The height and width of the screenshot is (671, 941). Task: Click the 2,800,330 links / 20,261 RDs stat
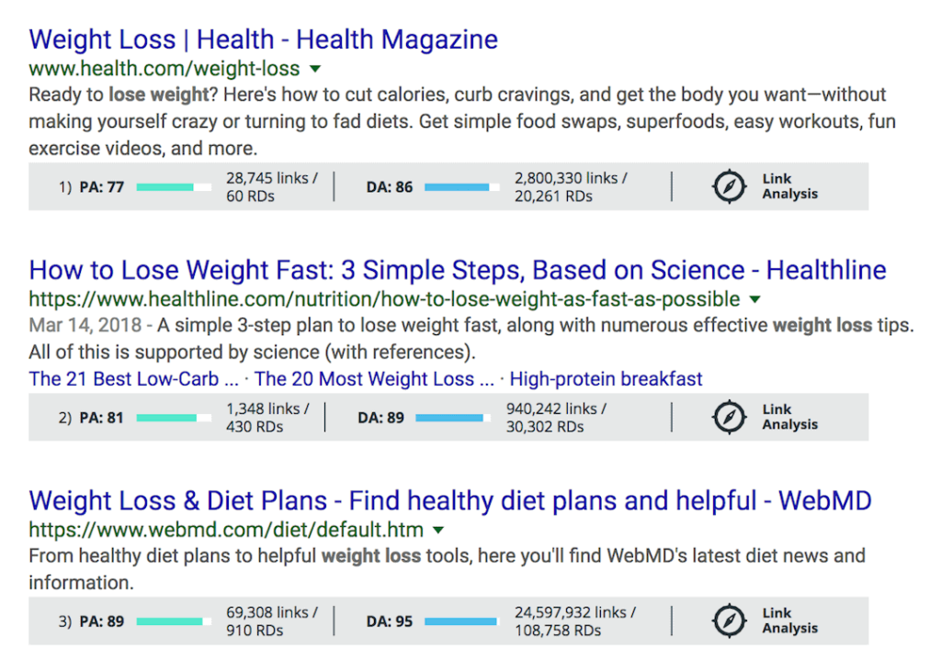click(x=571, y=187)
